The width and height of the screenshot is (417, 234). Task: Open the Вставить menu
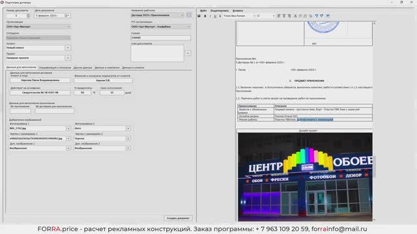[x=238, y=10]
